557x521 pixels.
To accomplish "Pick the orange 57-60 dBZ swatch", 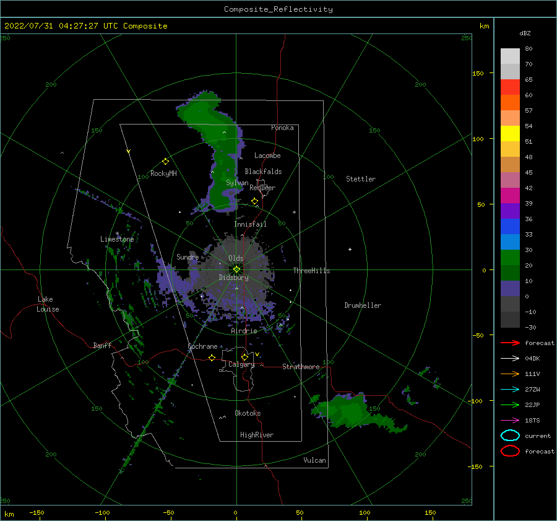I will (510, 102).
